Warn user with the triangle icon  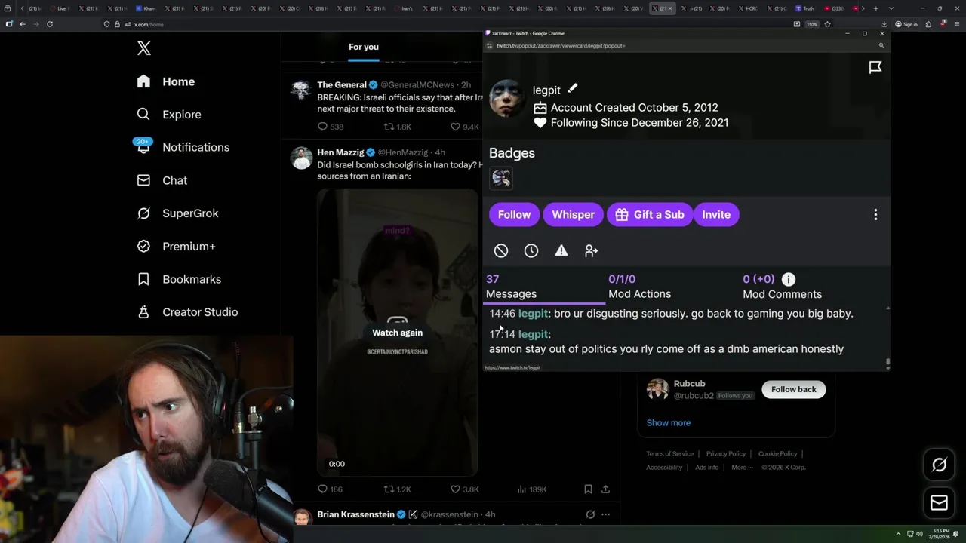pyautogui.click(x=561, y=250)
